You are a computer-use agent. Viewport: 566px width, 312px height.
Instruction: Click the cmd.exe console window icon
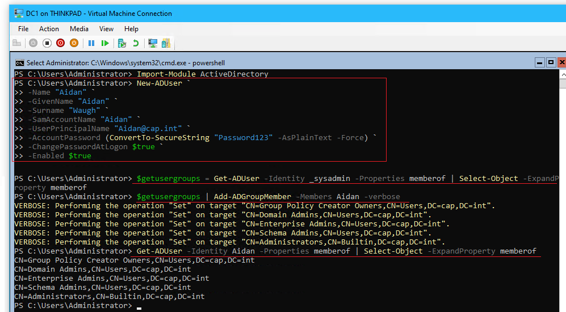click(19, 63)
